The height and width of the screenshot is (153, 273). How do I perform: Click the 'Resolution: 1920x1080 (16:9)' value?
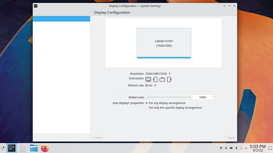156,74
